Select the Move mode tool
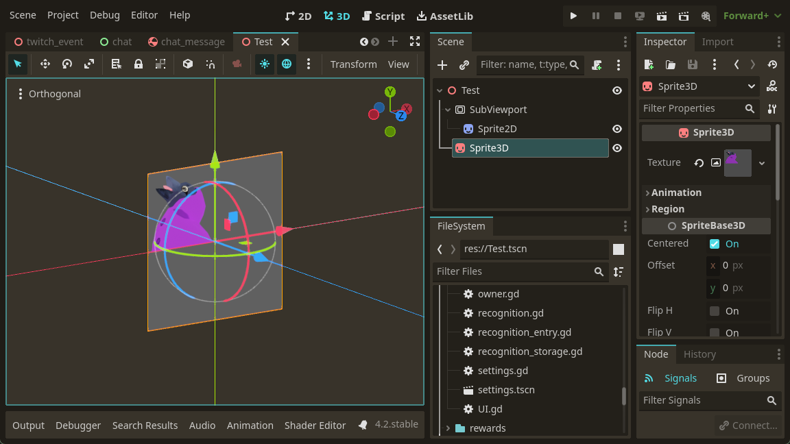Screen dimensions: 790x444 pos(45,64)
